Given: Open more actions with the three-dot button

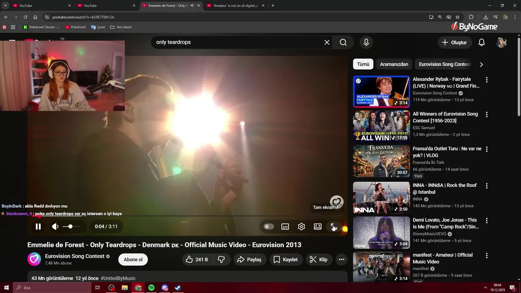Looking at the screenshot, I should point(341,260).
